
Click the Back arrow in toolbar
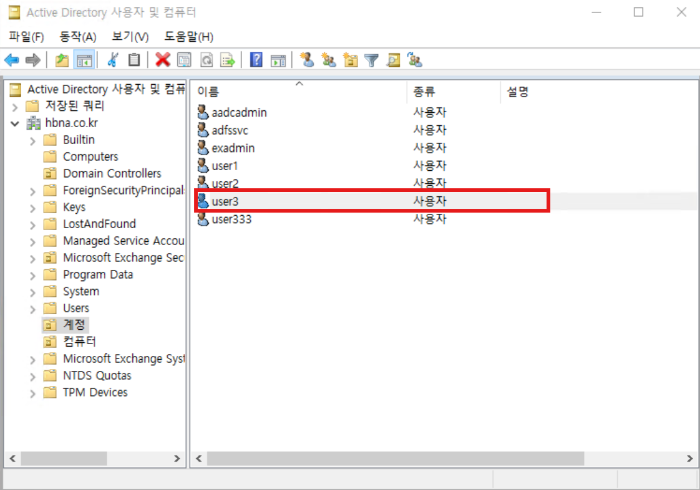click(12, 60)
